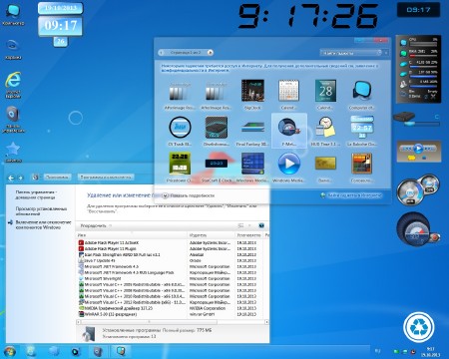This screenshot has width=449, height=359.
Task: Click taskbar clock showing 9:17
Action: pyautogui.click(x=431, y=352)
